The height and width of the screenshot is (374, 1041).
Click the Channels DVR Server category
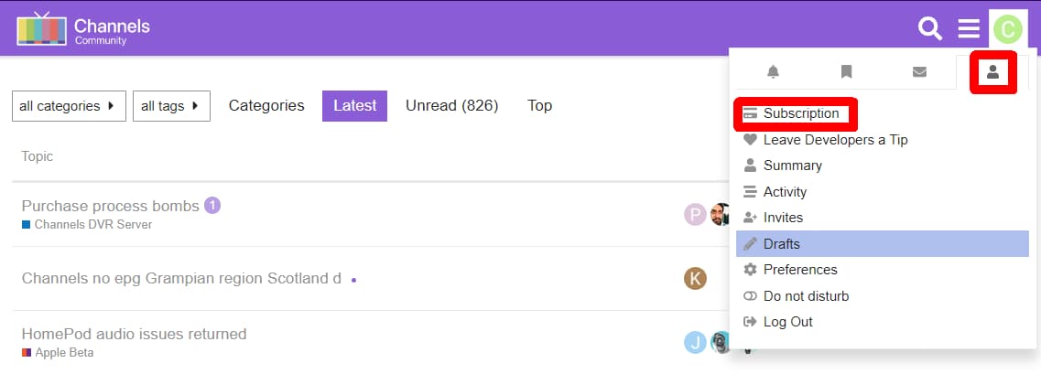click(x=92, y=224)
